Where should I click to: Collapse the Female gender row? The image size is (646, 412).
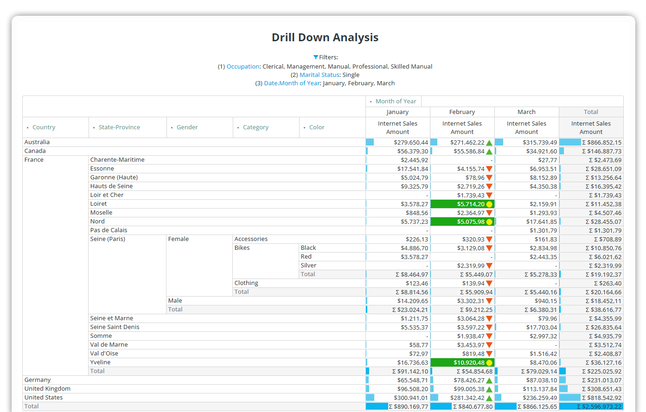[179, 239]
